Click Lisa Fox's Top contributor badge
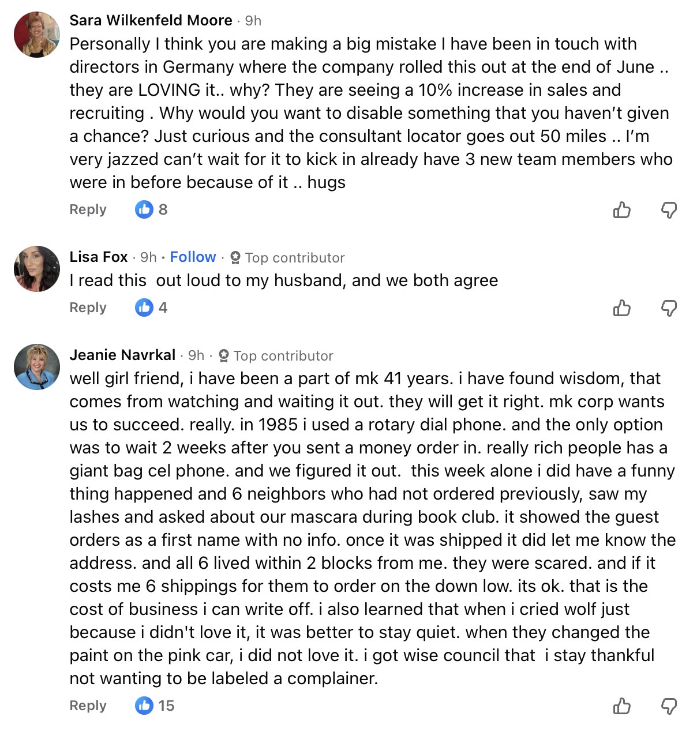Image resolution: width=697 pixels, height=735 pixels. coord(287,257)
